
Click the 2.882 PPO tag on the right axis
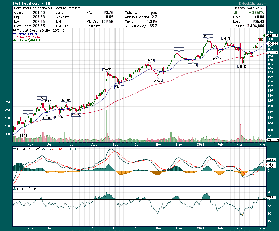coord(271,159)
